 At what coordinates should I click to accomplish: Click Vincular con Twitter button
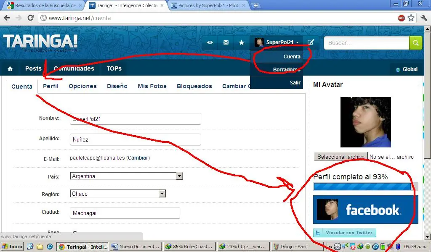(x=345, y=233)
